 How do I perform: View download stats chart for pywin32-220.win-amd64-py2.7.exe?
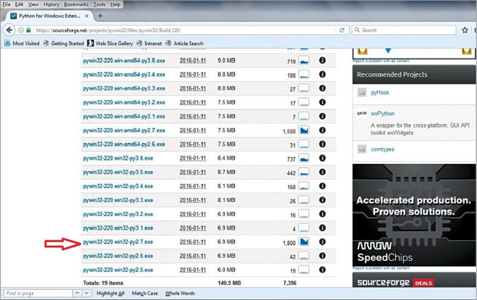(x=304, y=130)
